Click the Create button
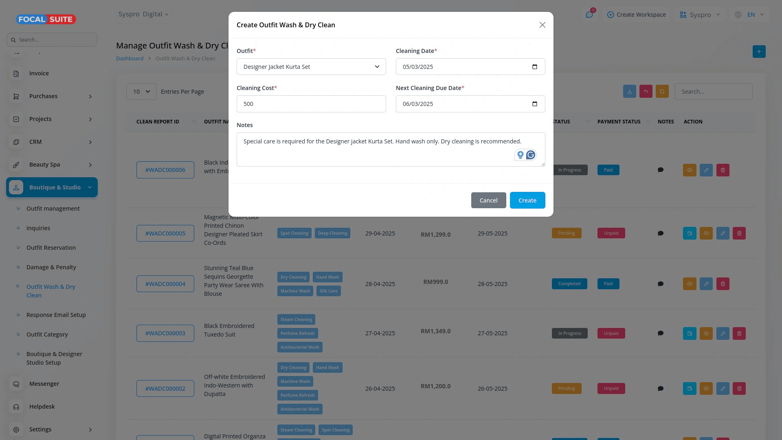The width and height of the screenshot is (782, 440). point(527,200)
